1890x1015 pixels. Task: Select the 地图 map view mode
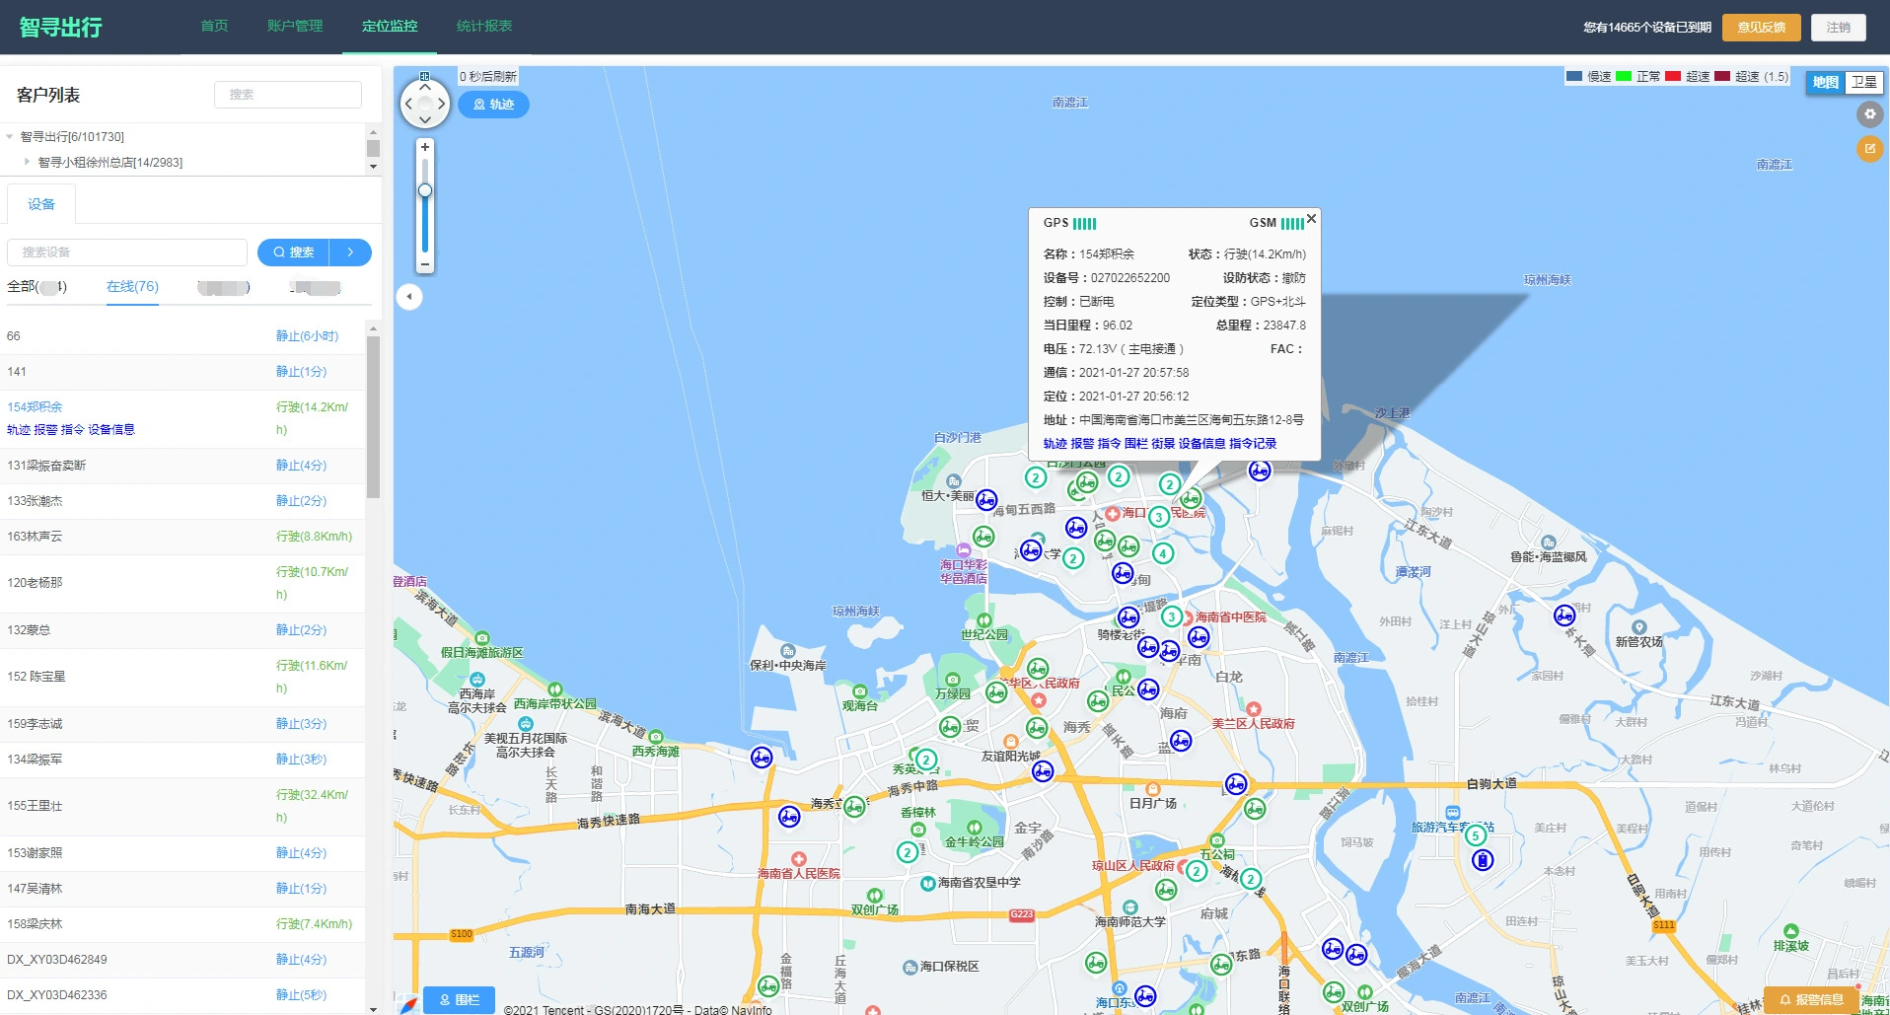(1825, 83)
